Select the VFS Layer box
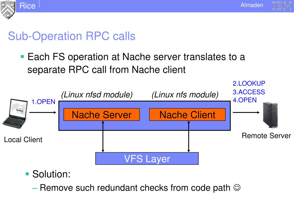The width and height of the screenshot is (294, 220). [x=147, y=159]
